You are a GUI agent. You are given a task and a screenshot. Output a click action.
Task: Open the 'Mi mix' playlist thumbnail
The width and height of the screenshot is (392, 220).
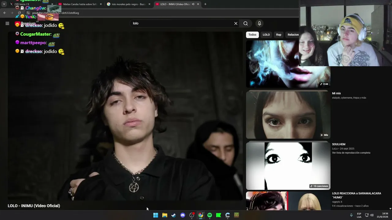(x=288, y=115)
